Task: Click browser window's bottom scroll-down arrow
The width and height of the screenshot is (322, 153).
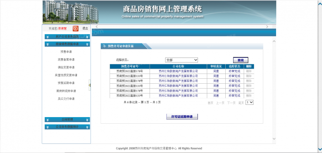Action: pyautogui.click(x=320, y=149)
